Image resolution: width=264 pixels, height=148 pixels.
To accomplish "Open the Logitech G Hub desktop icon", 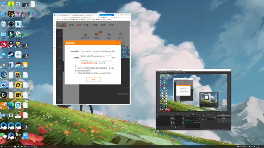I will (x=4, y=95).
